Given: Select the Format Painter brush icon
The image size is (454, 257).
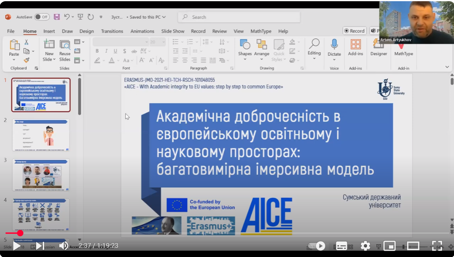Looking at the screenshot, I should pyautogui.click(x=27, y=60).
